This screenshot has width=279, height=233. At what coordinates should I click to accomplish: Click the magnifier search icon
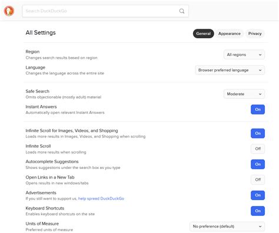(182, 11)
